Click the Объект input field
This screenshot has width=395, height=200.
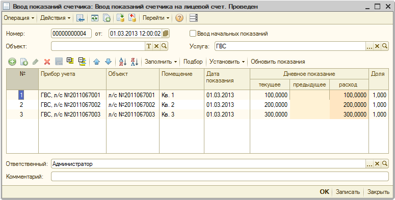[x=98, y=46]
